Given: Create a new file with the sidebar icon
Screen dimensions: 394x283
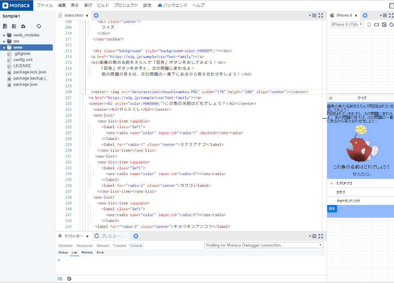Looking at the screenshot, I should 5,26.
